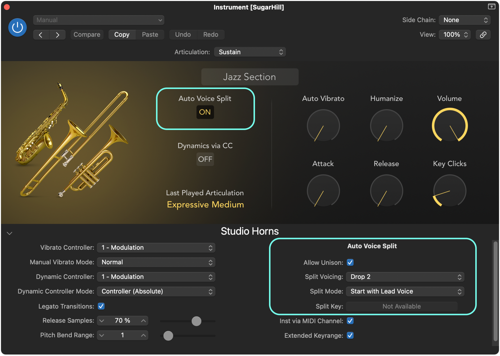This screenshot has height=356, width=500.
Task: Open the View 100% size dropdown
Action: 455,35
